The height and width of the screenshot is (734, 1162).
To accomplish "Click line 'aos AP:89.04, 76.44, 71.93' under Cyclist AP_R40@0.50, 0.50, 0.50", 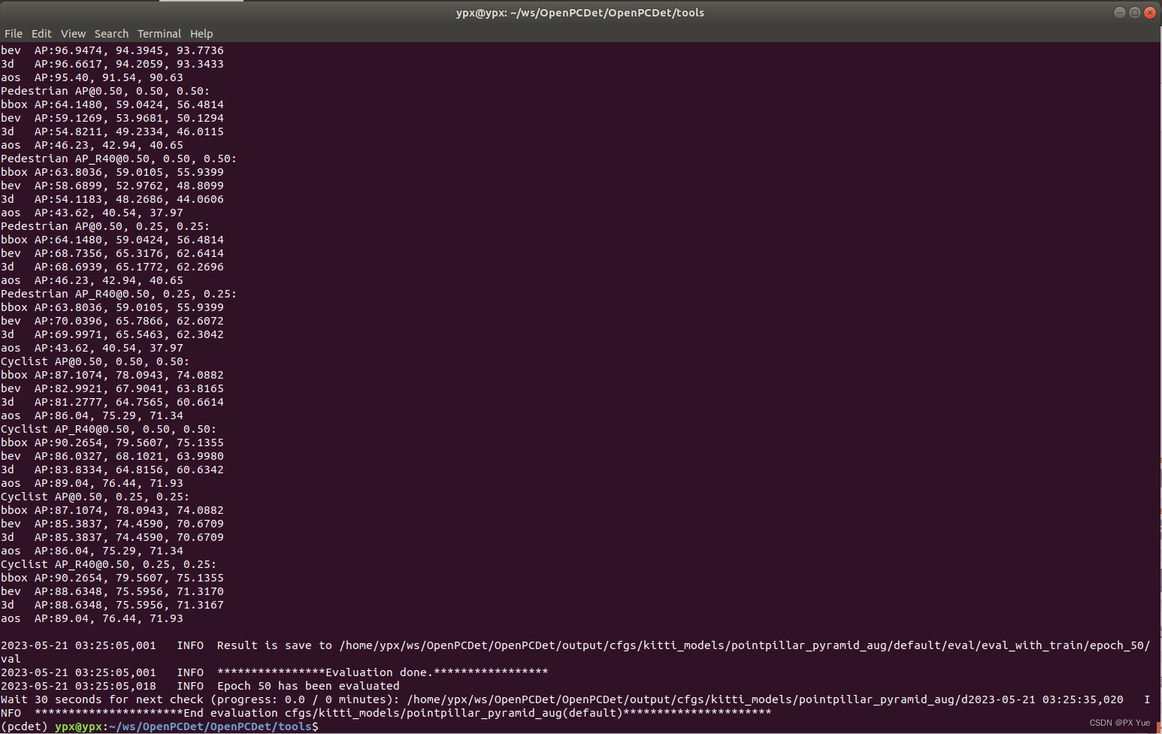I will 92,483.
